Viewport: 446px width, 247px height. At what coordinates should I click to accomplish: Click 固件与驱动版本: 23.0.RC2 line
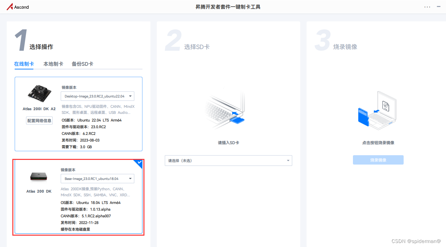(84, 127)
